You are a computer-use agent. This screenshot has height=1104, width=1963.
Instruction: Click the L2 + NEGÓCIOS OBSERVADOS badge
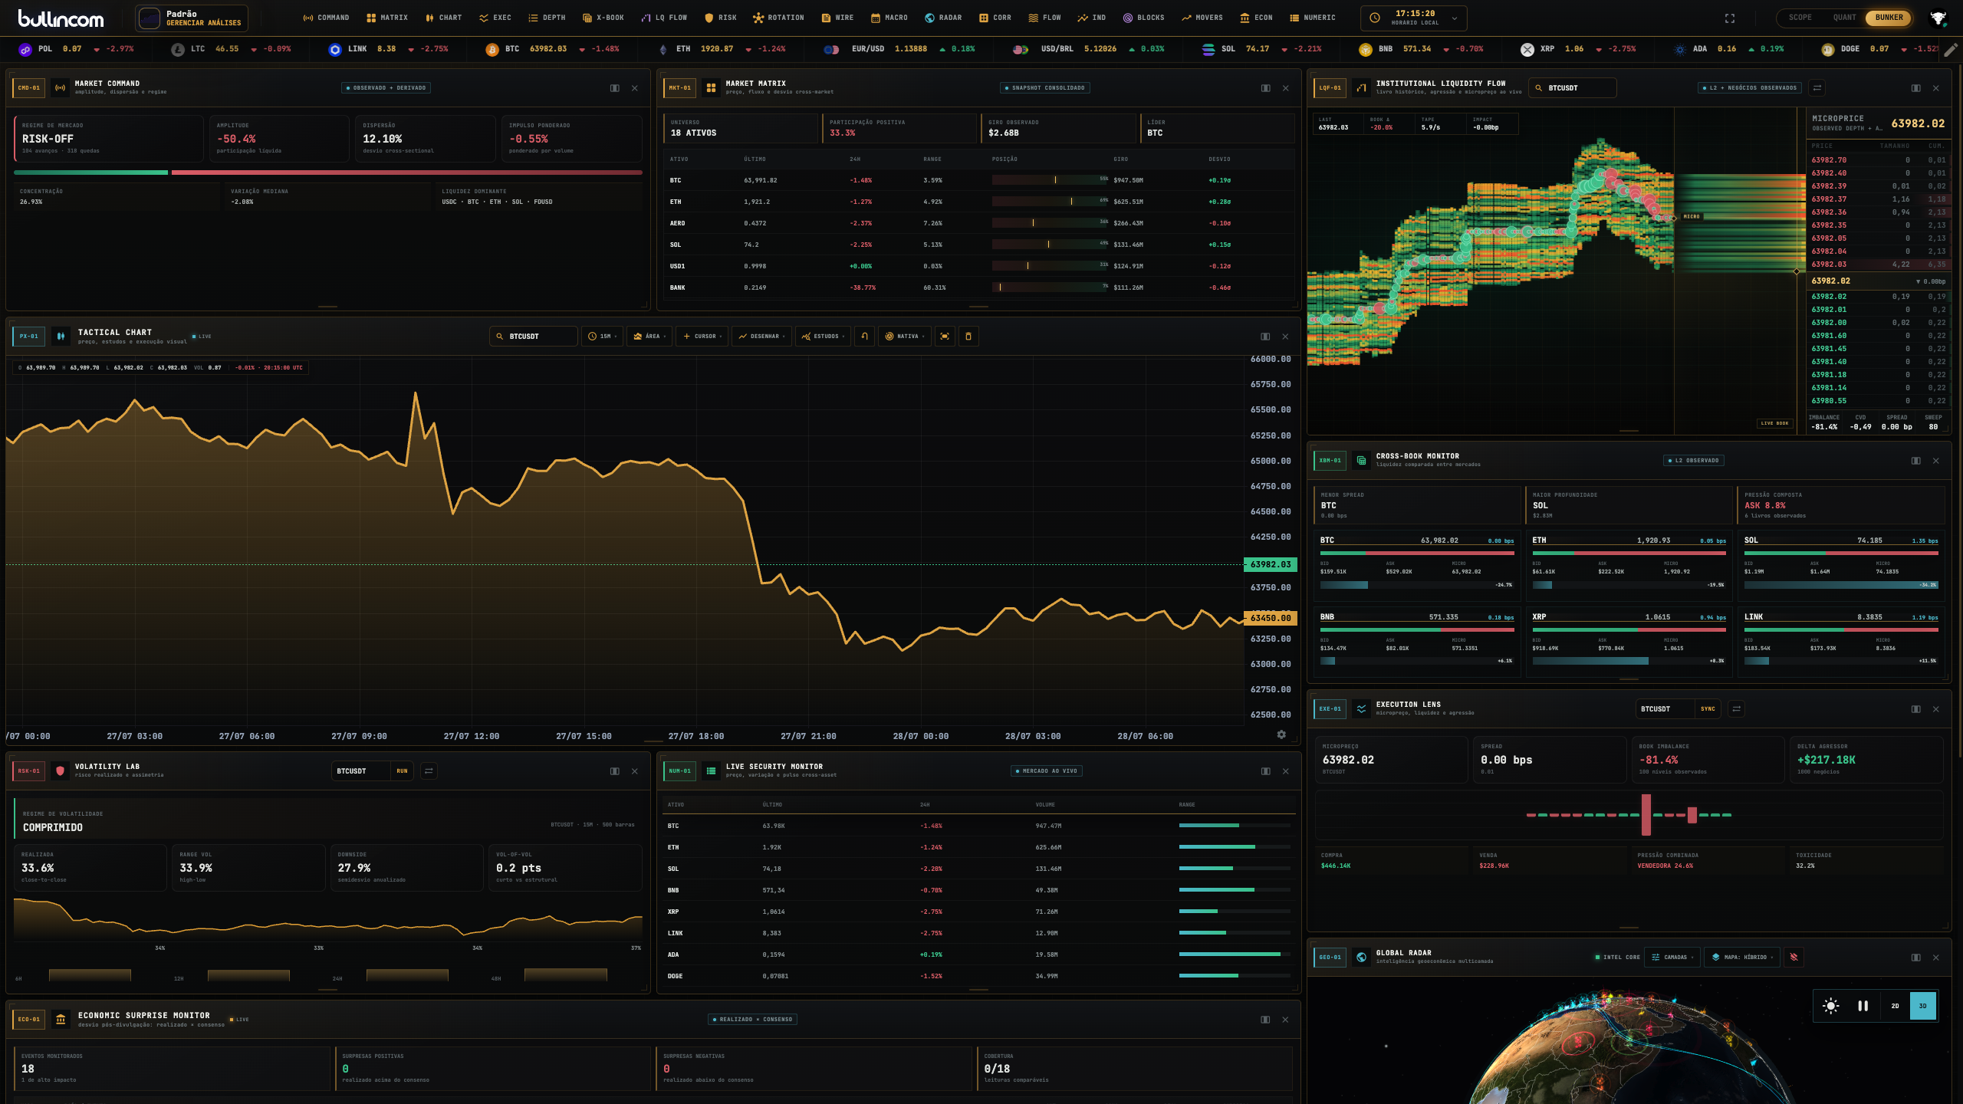point(1750,88)
